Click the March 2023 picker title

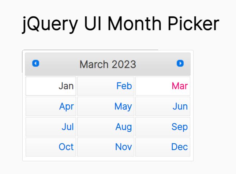[x=108, y=65]
